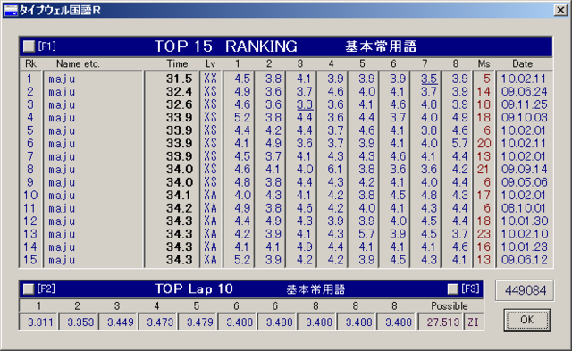This screenshot has height=351, width=572.
Task: Click the miss count 21 in rank 8
Action: (x=483, y=169)
